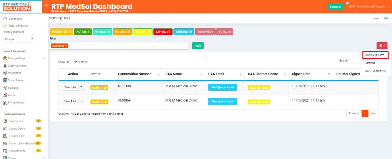Filter by 90-DAYS : 0 badge
This screenshot has width=392, height=159.
pos(103,32)
